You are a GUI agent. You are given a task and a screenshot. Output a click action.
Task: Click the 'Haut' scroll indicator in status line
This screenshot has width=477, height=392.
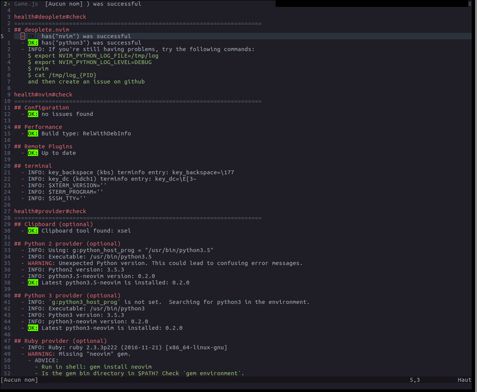tap(464, 380)
